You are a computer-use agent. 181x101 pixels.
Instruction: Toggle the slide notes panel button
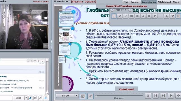83,96
